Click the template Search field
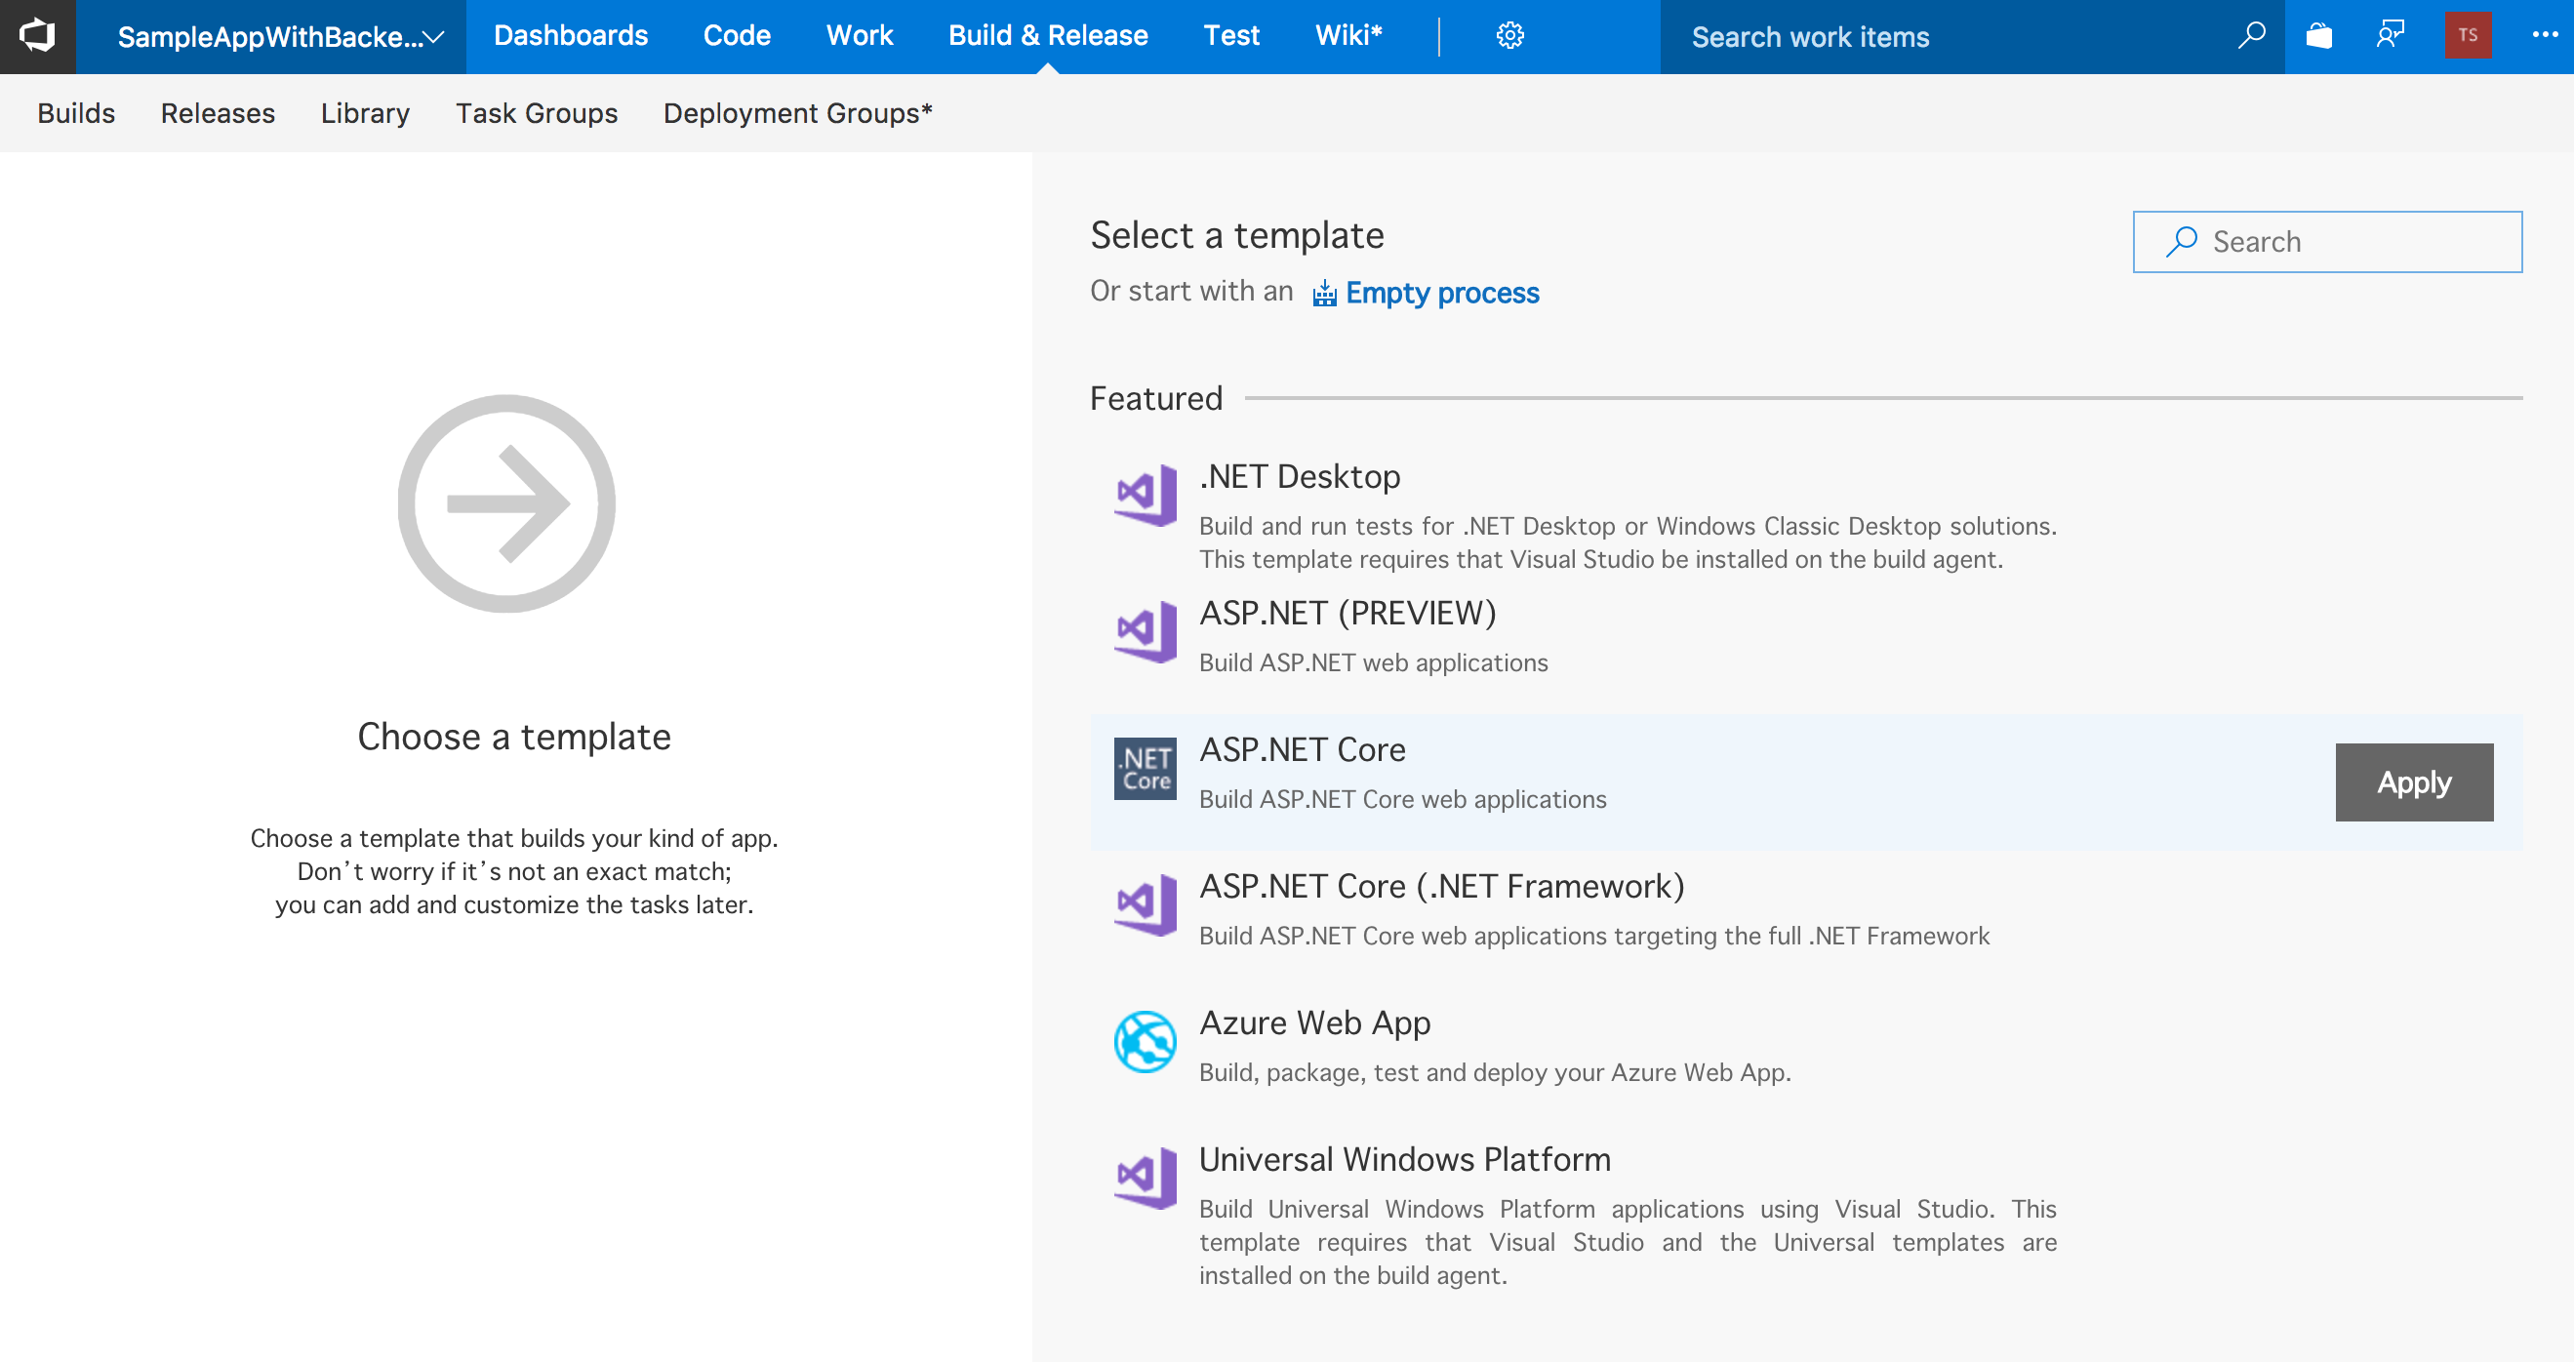The height and width of the screenshot is (1362, 2574). [2328, 241]
